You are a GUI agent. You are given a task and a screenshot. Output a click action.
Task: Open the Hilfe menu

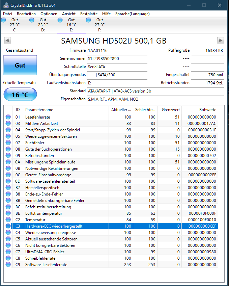106,14
